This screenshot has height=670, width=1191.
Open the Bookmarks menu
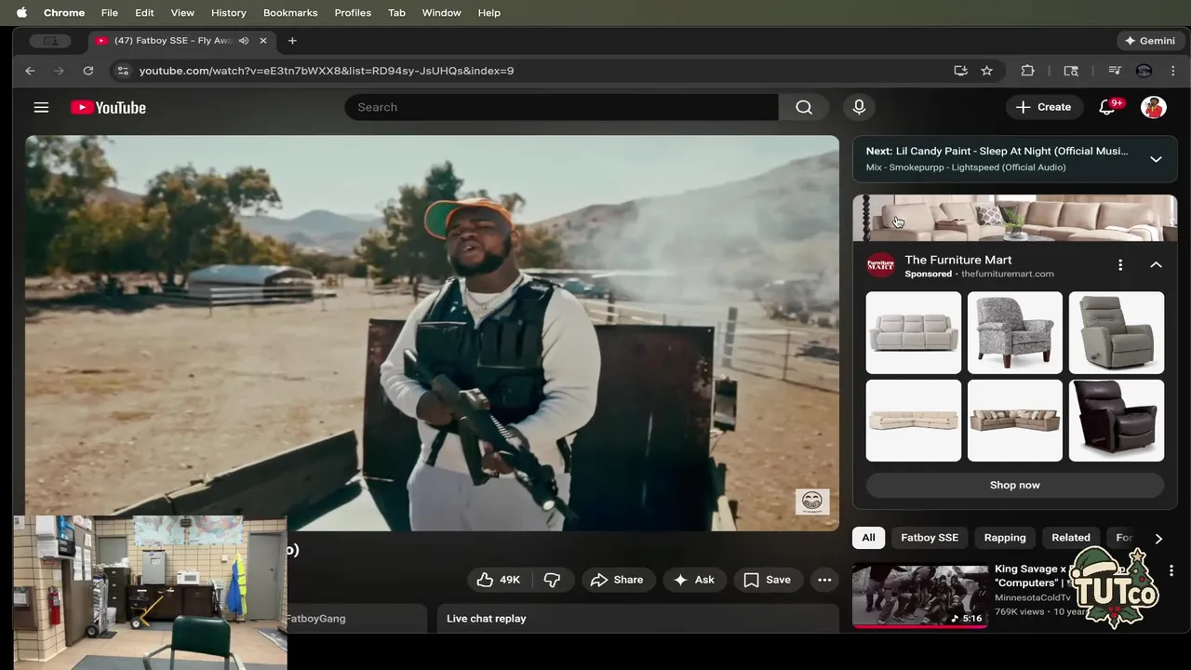[x=290, y=12]
